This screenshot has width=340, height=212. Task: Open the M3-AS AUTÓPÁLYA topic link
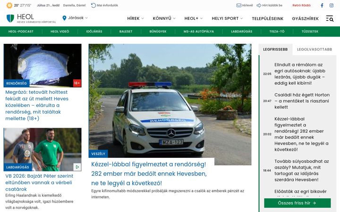199,32
